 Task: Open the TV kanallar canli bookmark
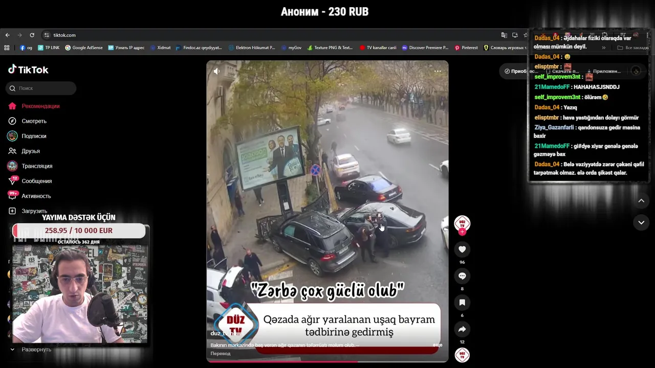coord(378,48)
